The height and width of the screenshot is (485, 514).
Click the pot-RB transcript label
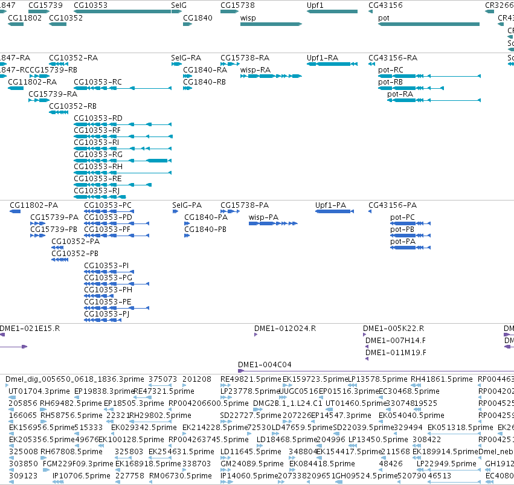tap(390, 82)
